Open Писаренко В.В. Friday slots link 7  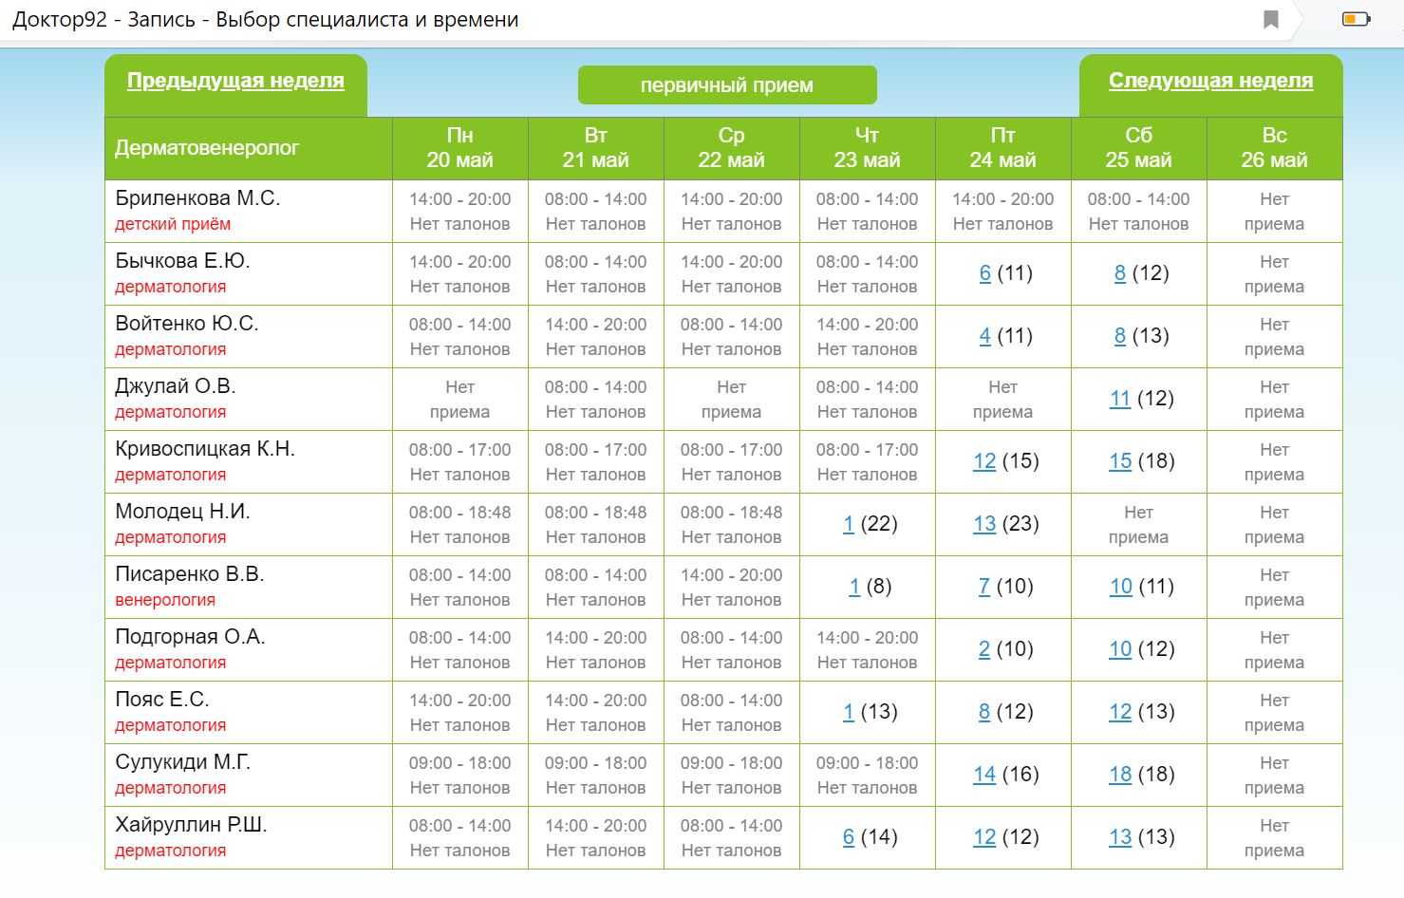click(984, 587)
